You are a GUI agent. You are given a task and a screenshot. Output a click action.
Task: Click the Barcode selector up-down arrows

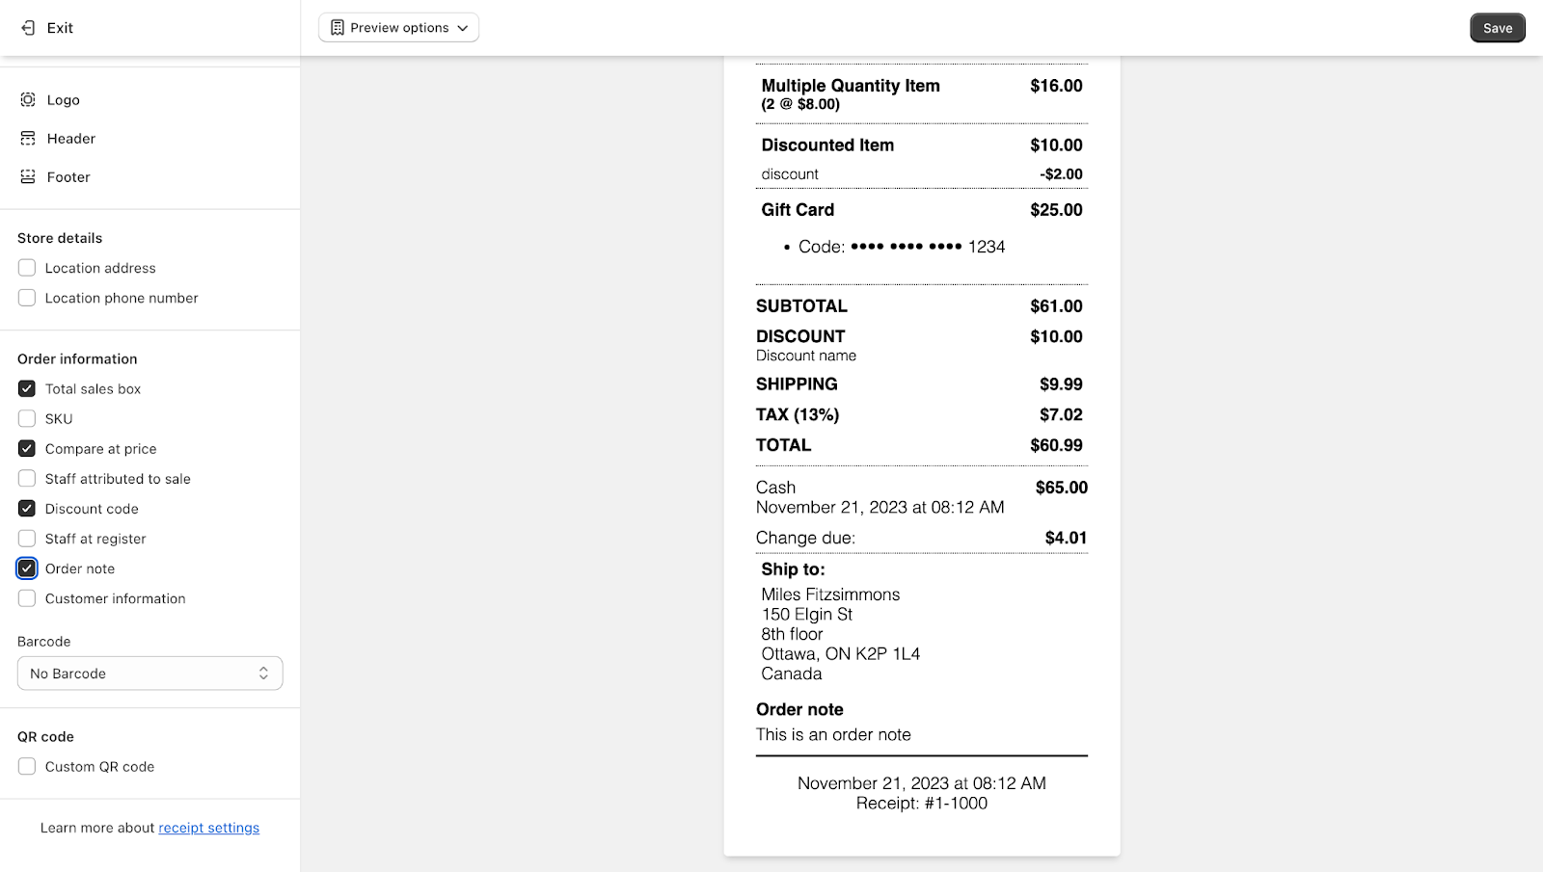[x=263, y=674]
